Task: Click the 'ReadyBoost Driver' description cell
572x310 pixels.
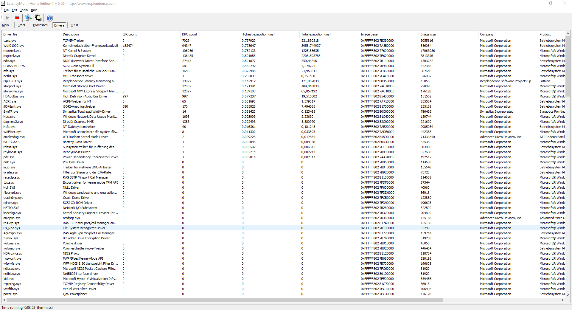Action: [x=76, y=152]
